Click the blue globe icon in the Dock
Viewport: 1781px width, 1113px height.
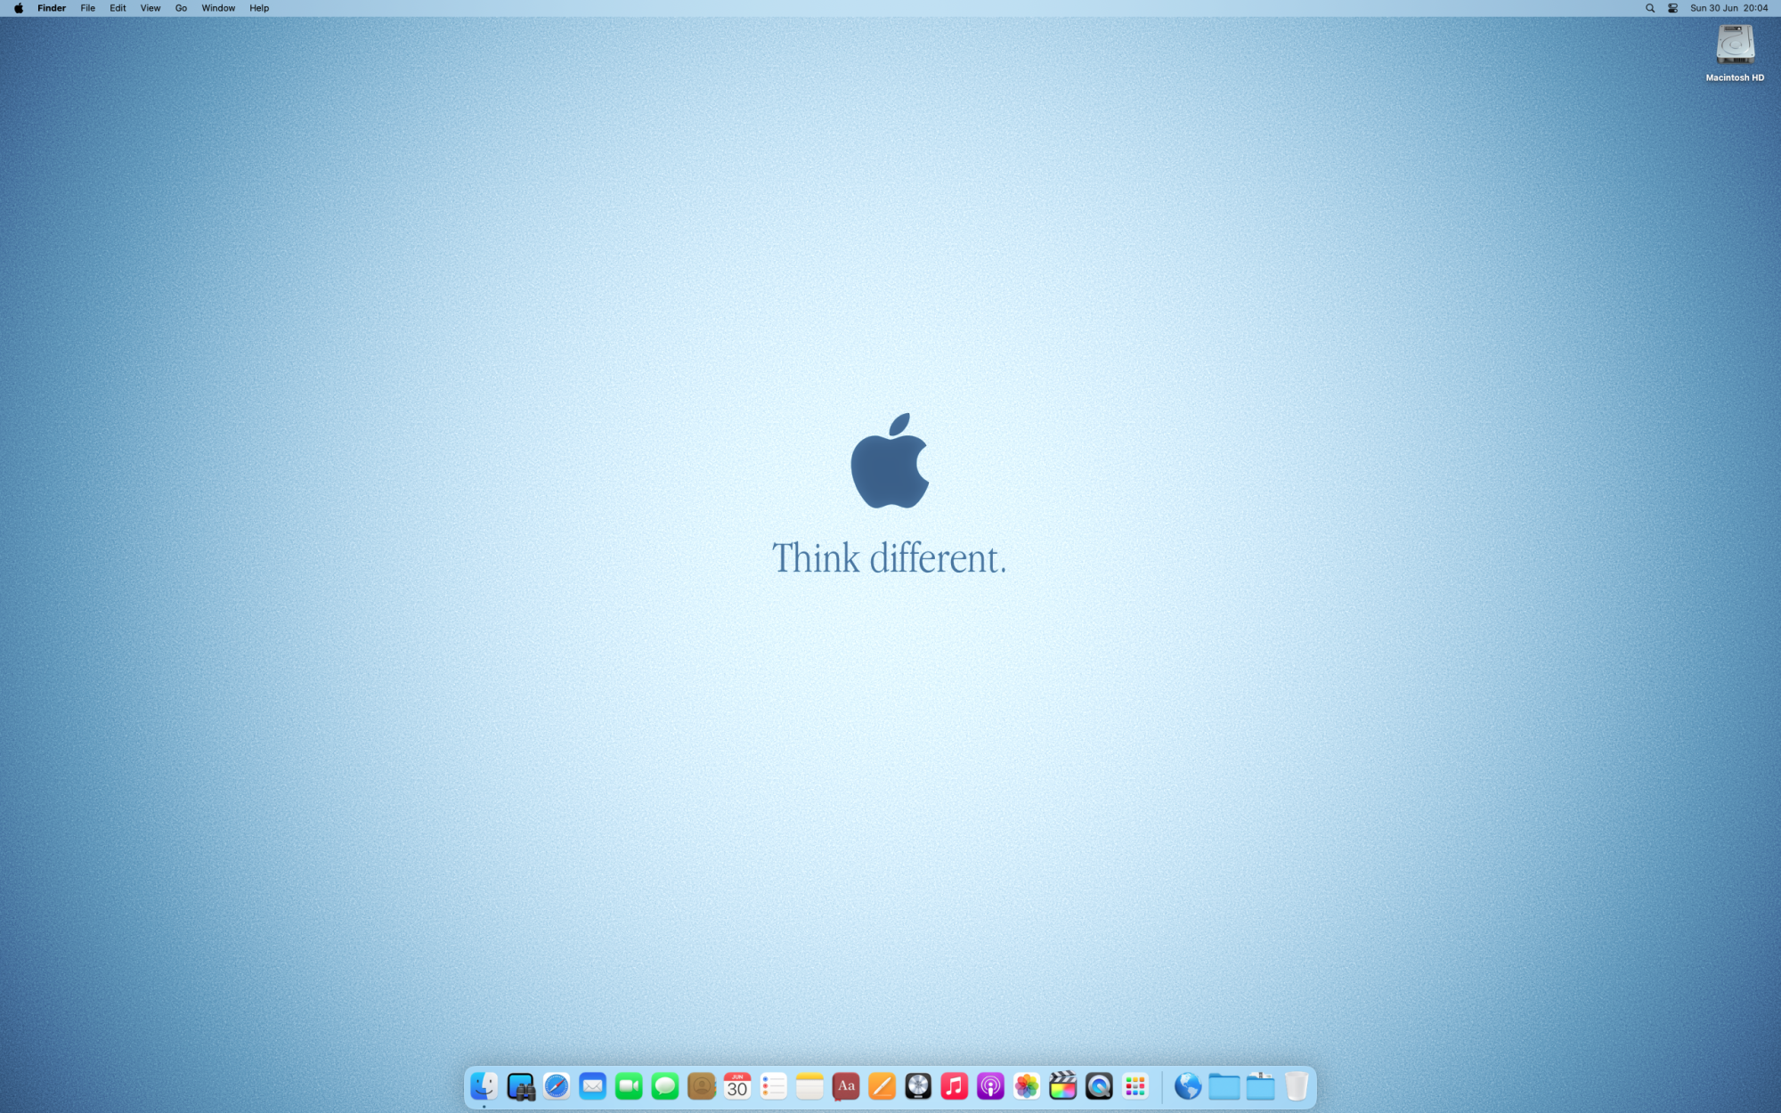pos(1188,1086)
